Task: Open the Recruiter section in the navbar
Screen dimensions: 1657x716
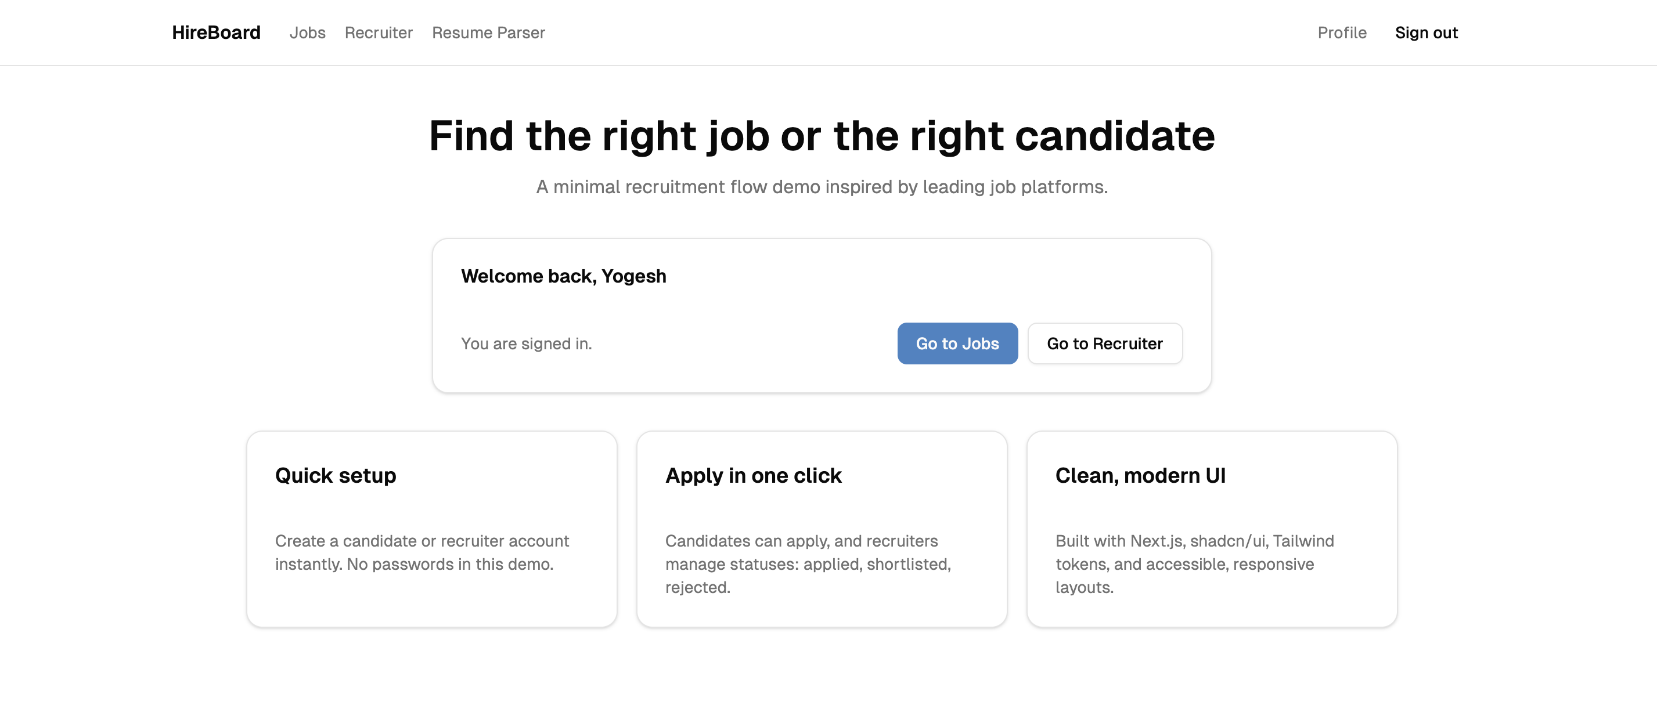Action: tap(379, 32)
